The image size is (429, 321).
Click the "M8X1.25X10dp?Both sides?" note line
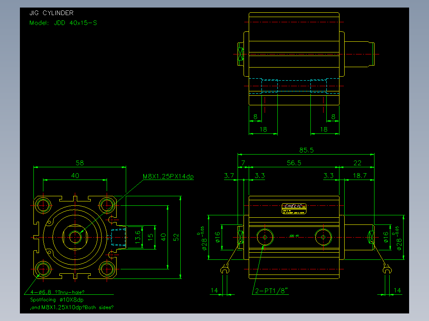coord(77,307)
